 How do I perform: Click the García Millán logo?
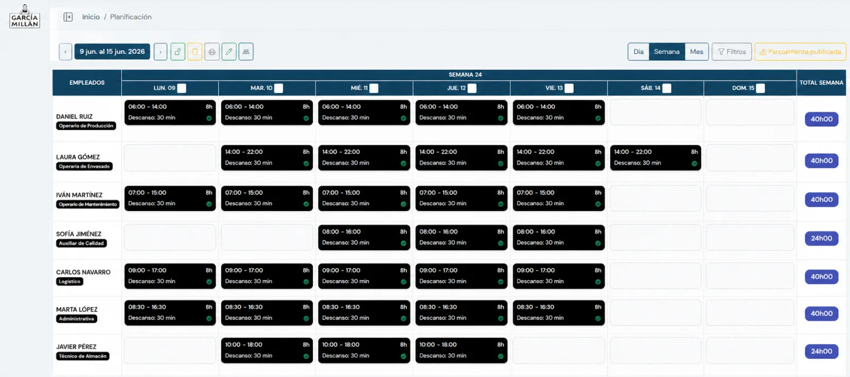click(x=24, y=16)
